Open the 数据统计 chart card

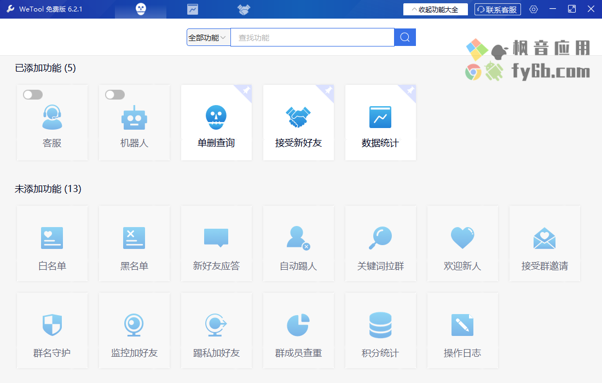coord(380,123)
